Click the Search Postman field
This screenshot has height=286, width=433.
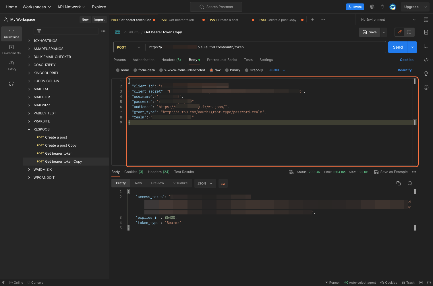(216, 7)
